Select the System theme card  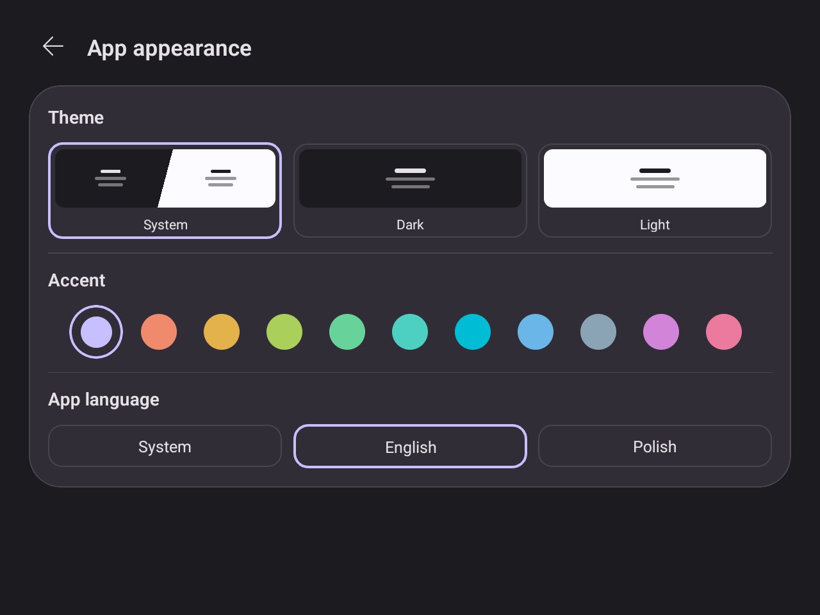[165, 191]
